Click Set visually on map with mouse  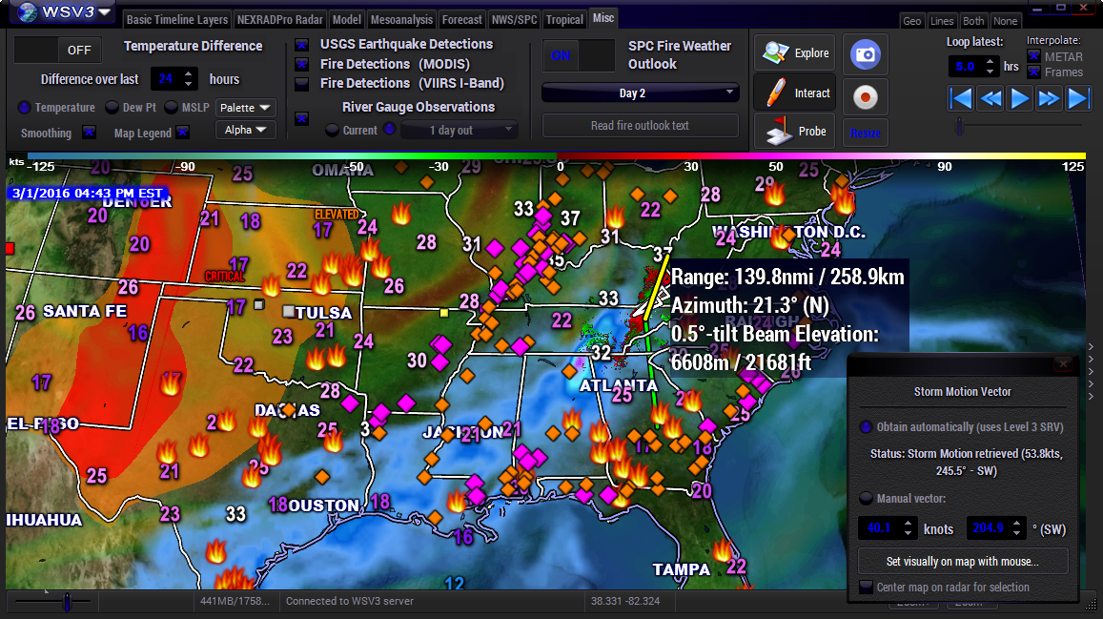click(x=963, y=562)
